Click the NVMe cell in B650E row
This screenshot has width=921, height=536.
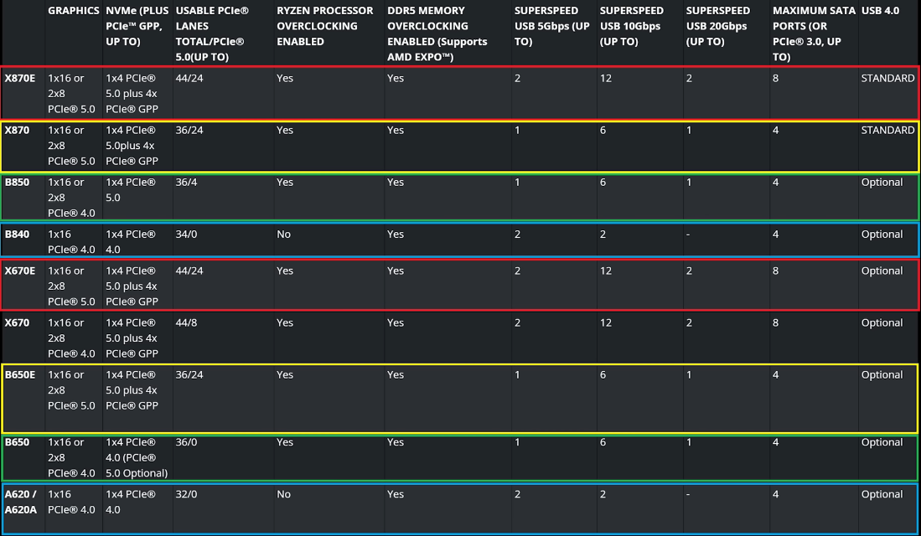pos(132,389)
